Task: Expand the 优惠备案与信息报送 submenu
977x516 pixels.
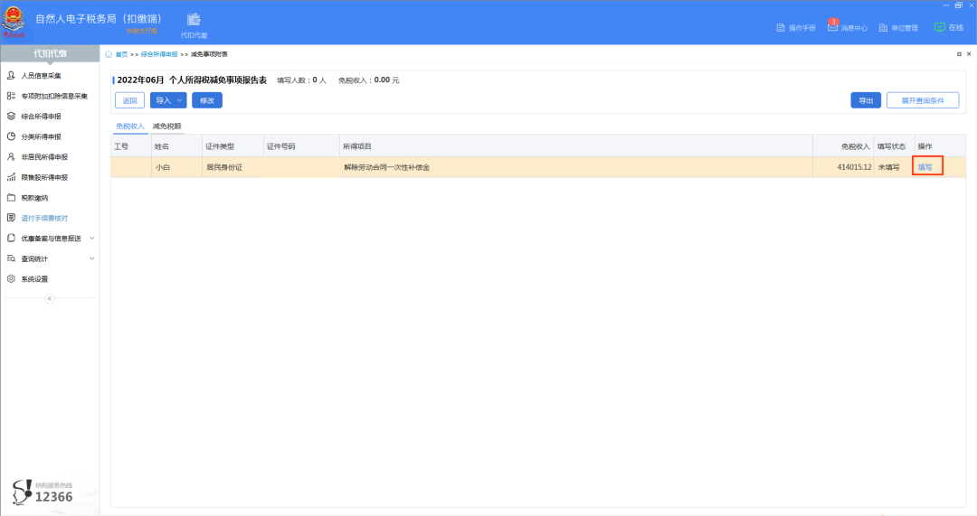Action: tap(51, 239)
